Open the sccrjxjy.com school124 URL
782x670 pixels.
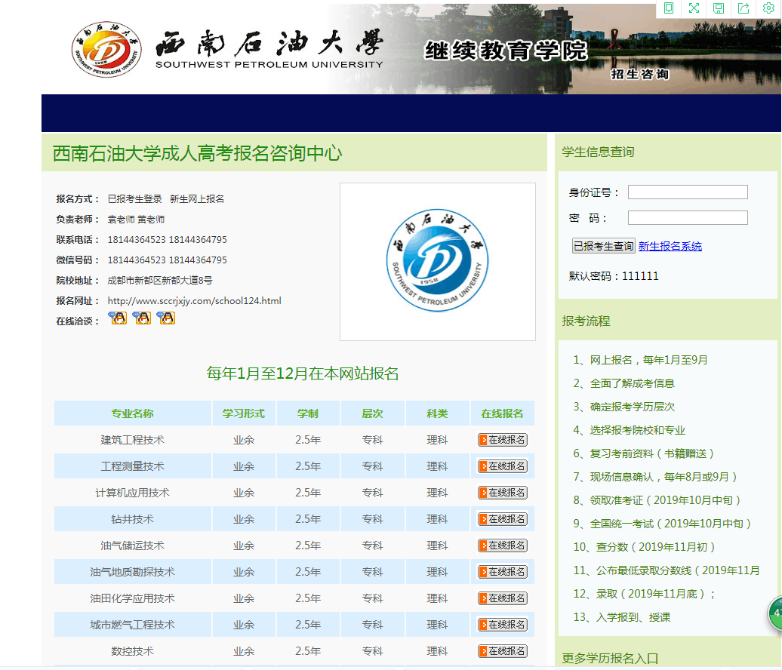(195, 300)
